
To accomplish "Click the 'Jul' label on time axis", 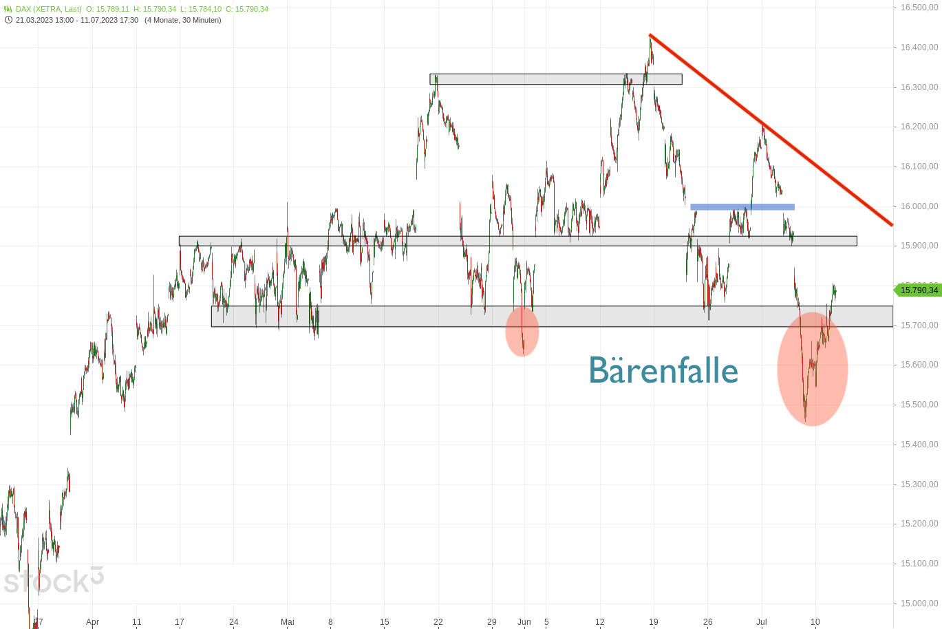I will tap(761, 622).
